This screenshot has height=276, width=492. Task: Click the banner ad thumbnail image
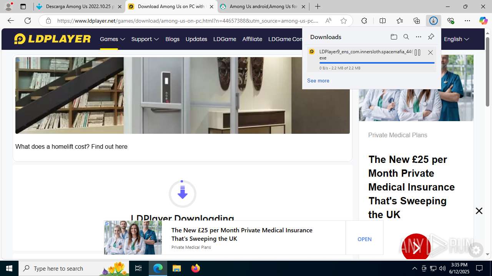coord(133,238)
